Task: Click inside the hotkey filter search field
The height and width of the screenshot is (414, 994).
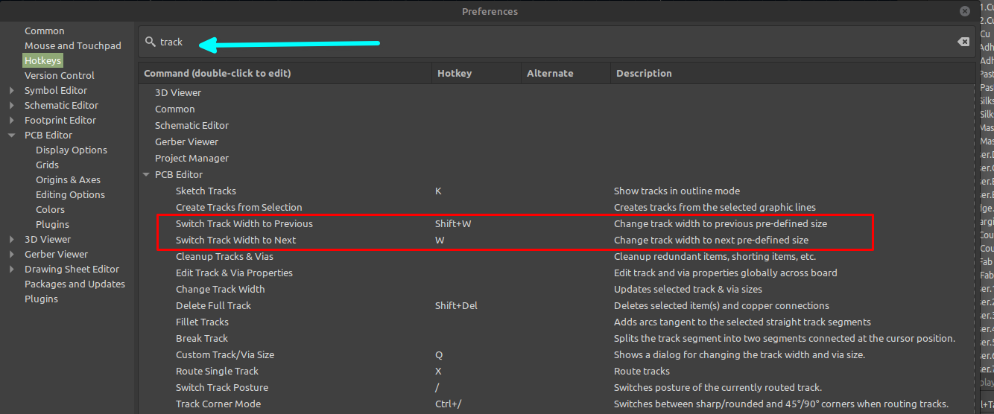Action: (522, 42)
